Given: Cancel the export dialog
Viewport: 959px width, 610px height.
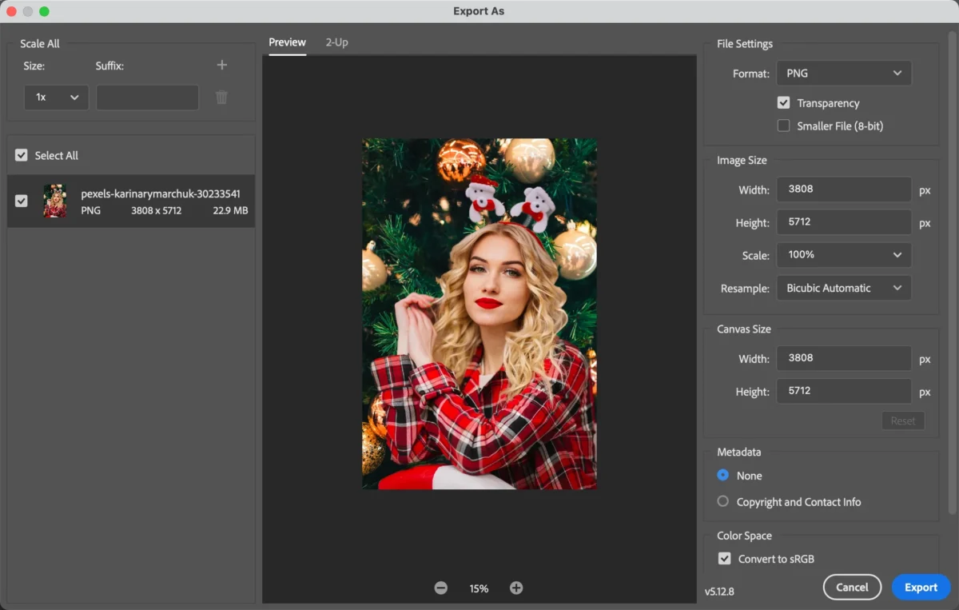Looking at the screenshot, I should click(852, 586).
